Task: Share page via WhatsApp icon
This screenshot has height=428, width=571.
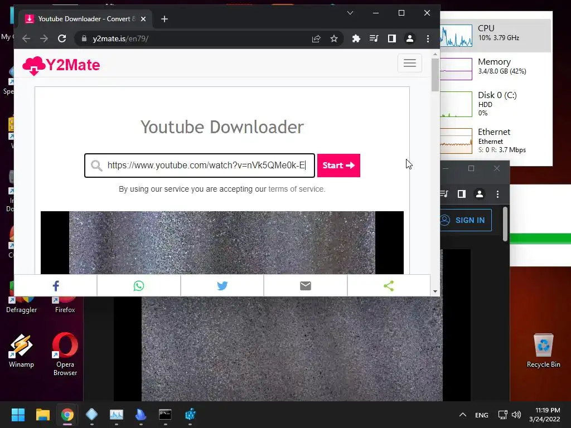Action: (139, 286)
